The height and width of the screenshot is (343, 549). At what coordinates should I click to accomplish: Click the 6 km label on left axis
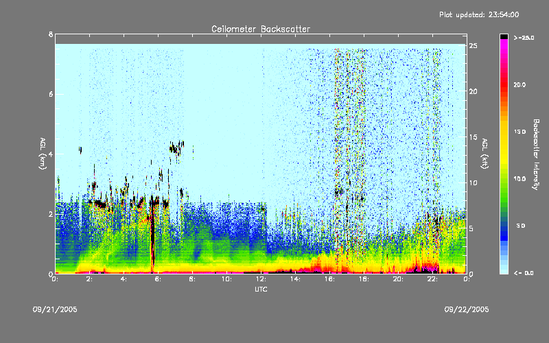(x=51, y=94)
